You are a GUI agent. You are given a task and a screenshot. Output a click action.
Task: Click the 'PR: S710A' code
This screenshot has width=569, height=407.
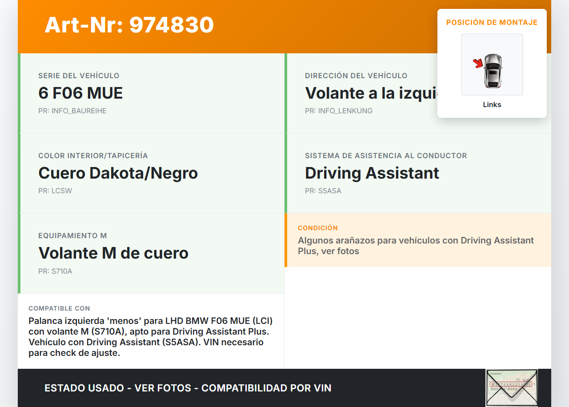click(55, 271)
